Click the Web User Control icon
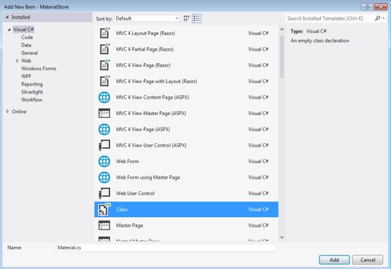The image size is (391, 269). (x=104, y=193)
